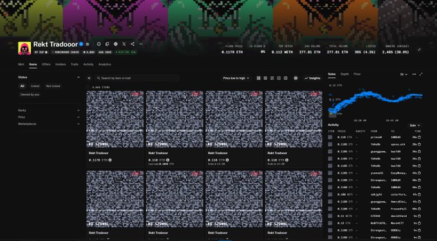
Task: Switch to the Traits tab
Action: 75,64
